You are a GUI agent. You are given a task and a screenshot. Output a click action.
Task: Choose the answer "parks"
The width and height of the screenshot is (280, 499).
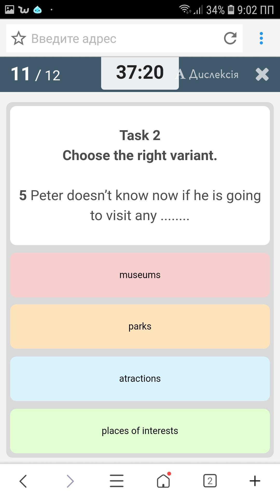tap(140, 326)
